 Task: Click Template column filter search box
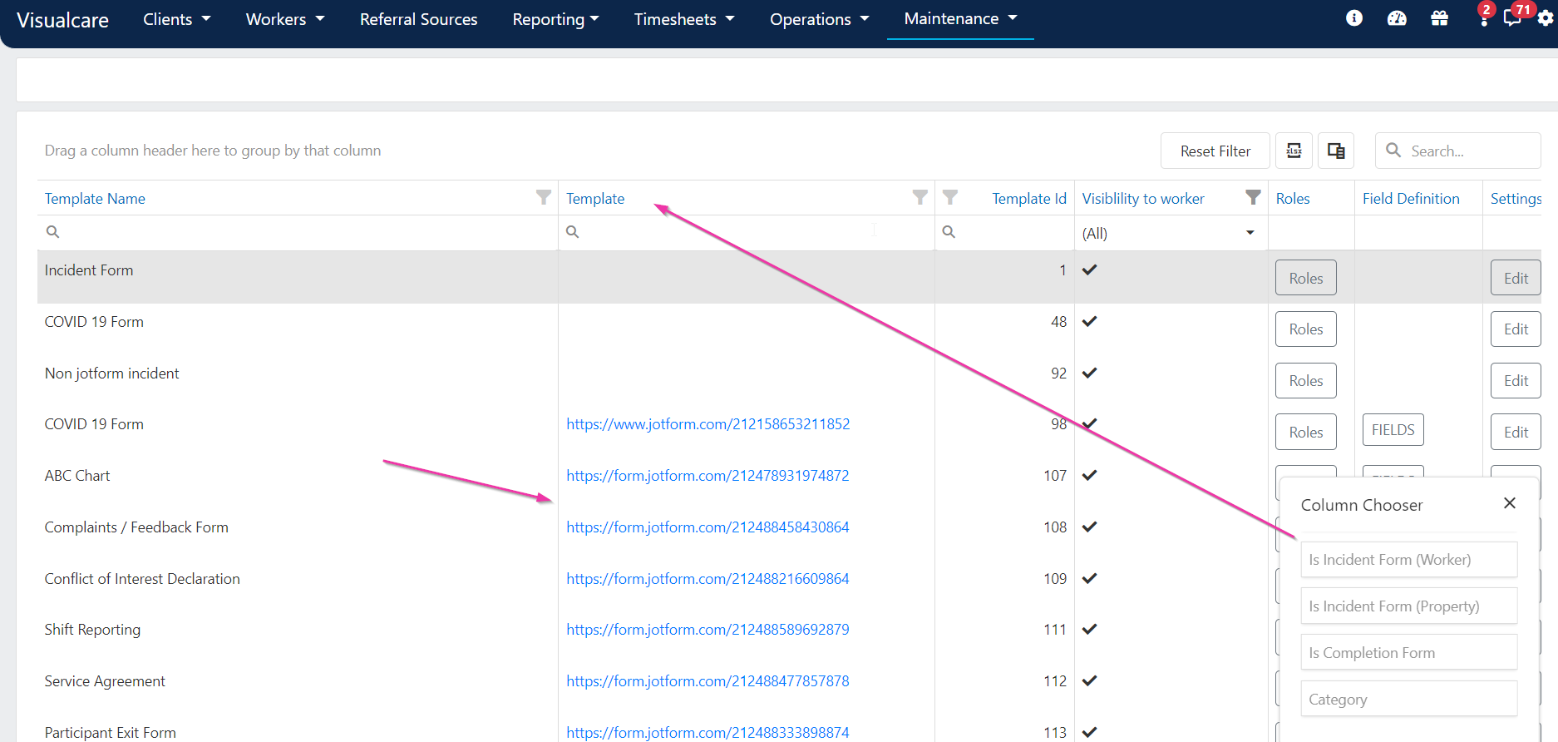pyautogui.click(x=747, y=232)
